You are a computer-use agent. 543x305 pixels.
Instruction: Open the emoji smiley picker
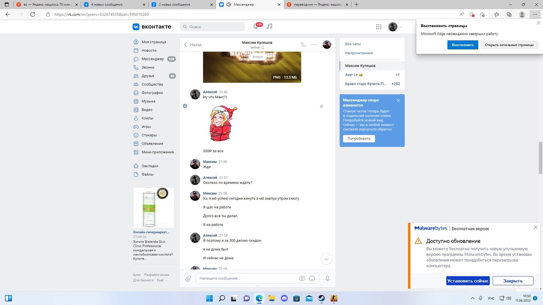point(312,278)
